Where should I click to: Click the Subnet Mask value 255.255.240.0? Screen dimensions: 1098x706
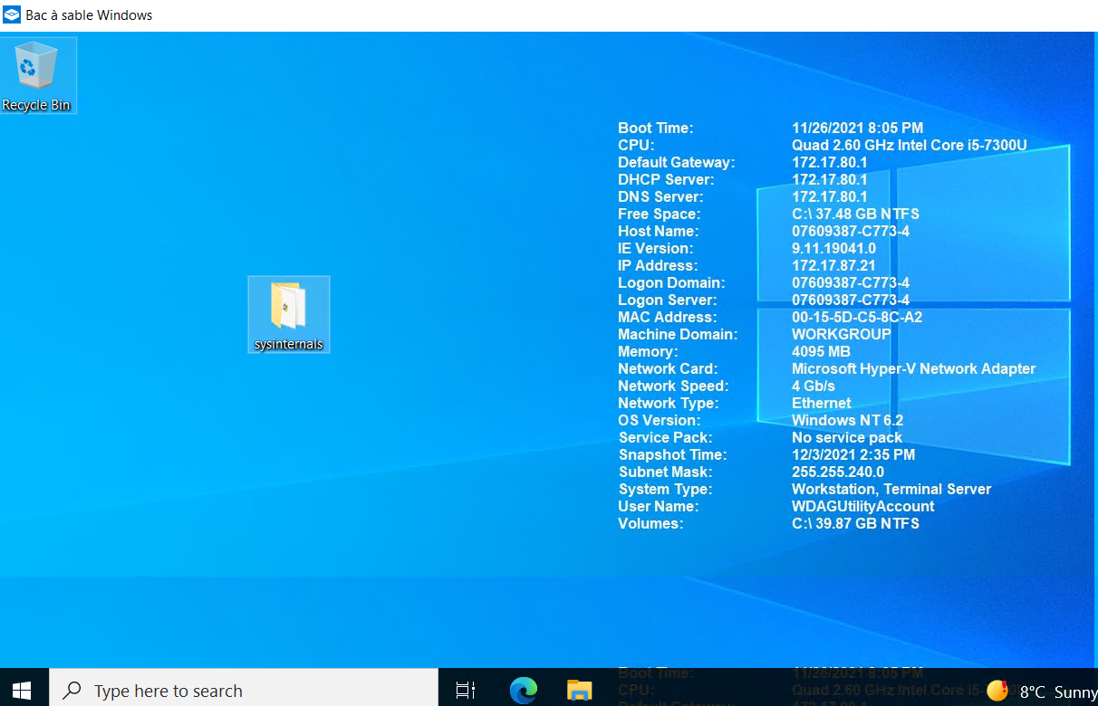(x=837, y=472)
